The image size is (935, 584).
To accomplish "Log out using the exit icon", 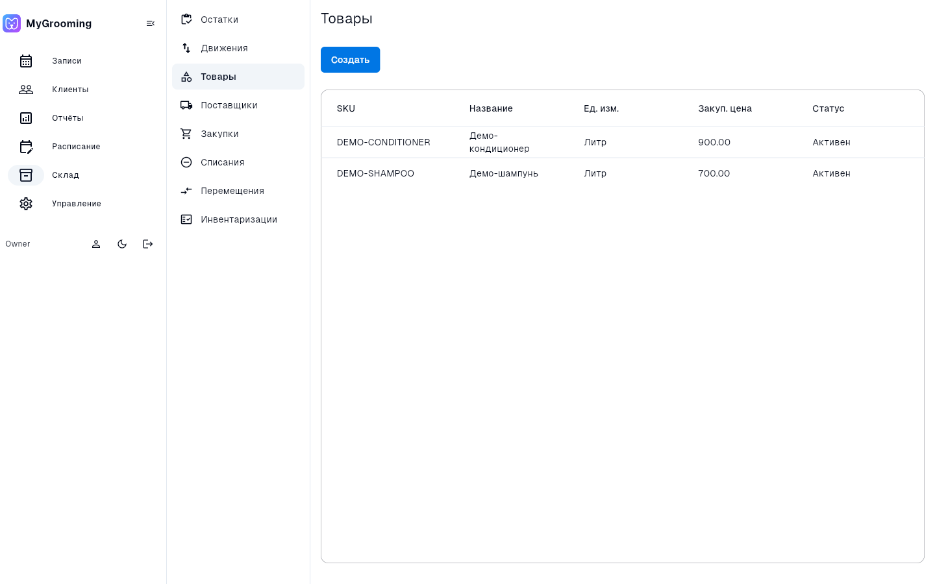I will click(x=148, y=244).
